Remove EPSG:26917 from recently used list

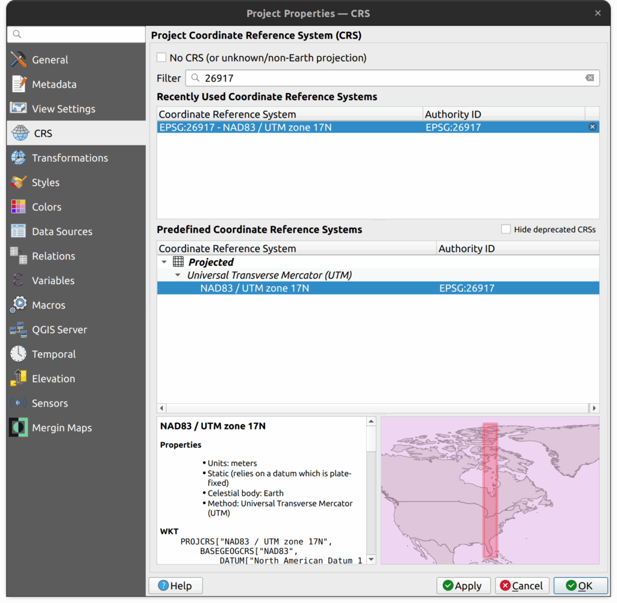pyautogui.click(x=592, y=127)
